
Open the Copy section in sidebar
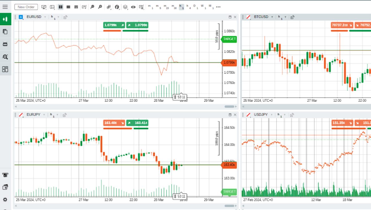5,32
